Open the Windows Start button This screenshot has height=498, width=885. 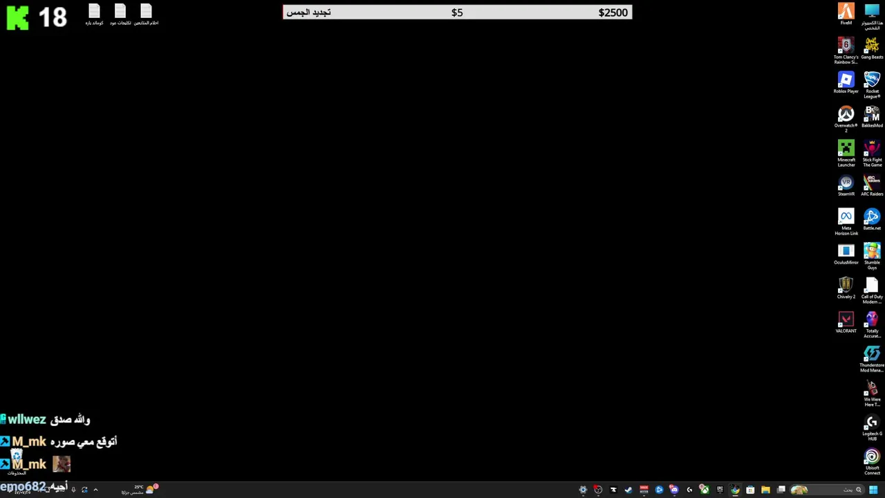point(873,490)
